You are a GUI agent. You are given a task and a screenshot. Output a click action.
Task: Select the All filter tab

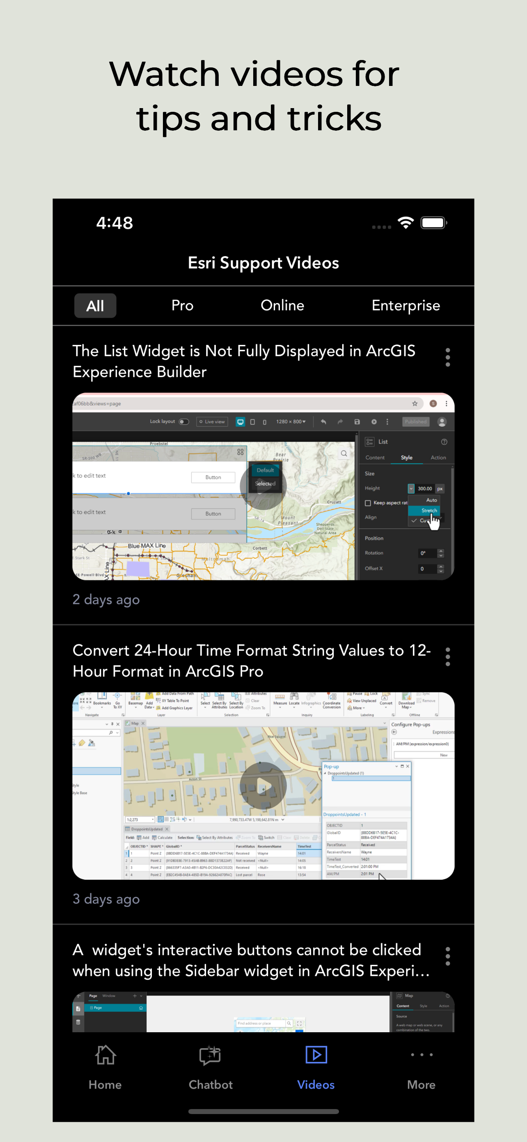(x=95, y=305)
